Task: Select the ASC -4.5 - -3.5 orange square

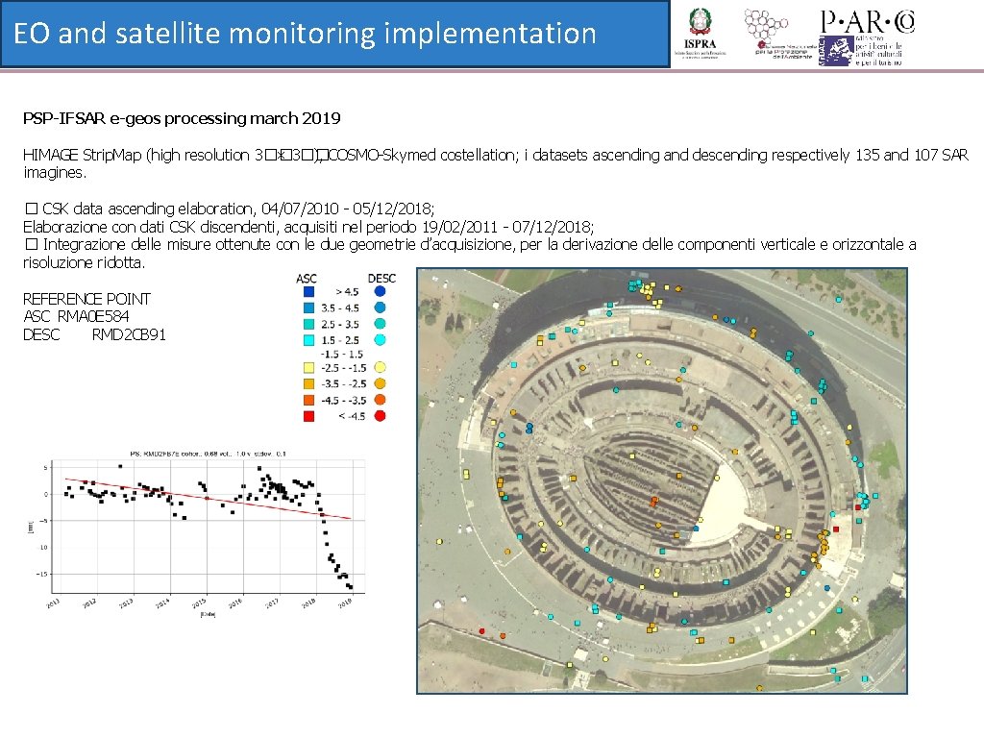Action: click(308, 401)
